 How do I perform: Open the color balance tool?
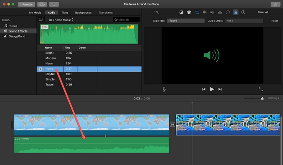[x=181, y=12]
